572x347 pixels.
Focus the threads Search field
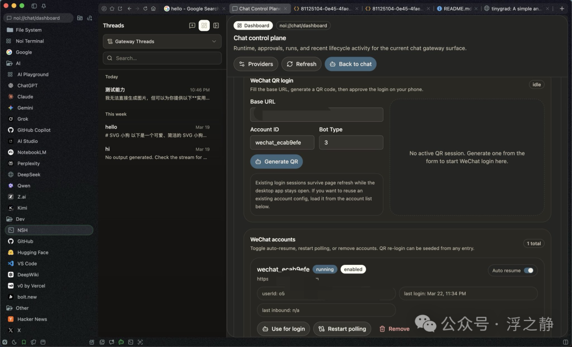[162, 58]
